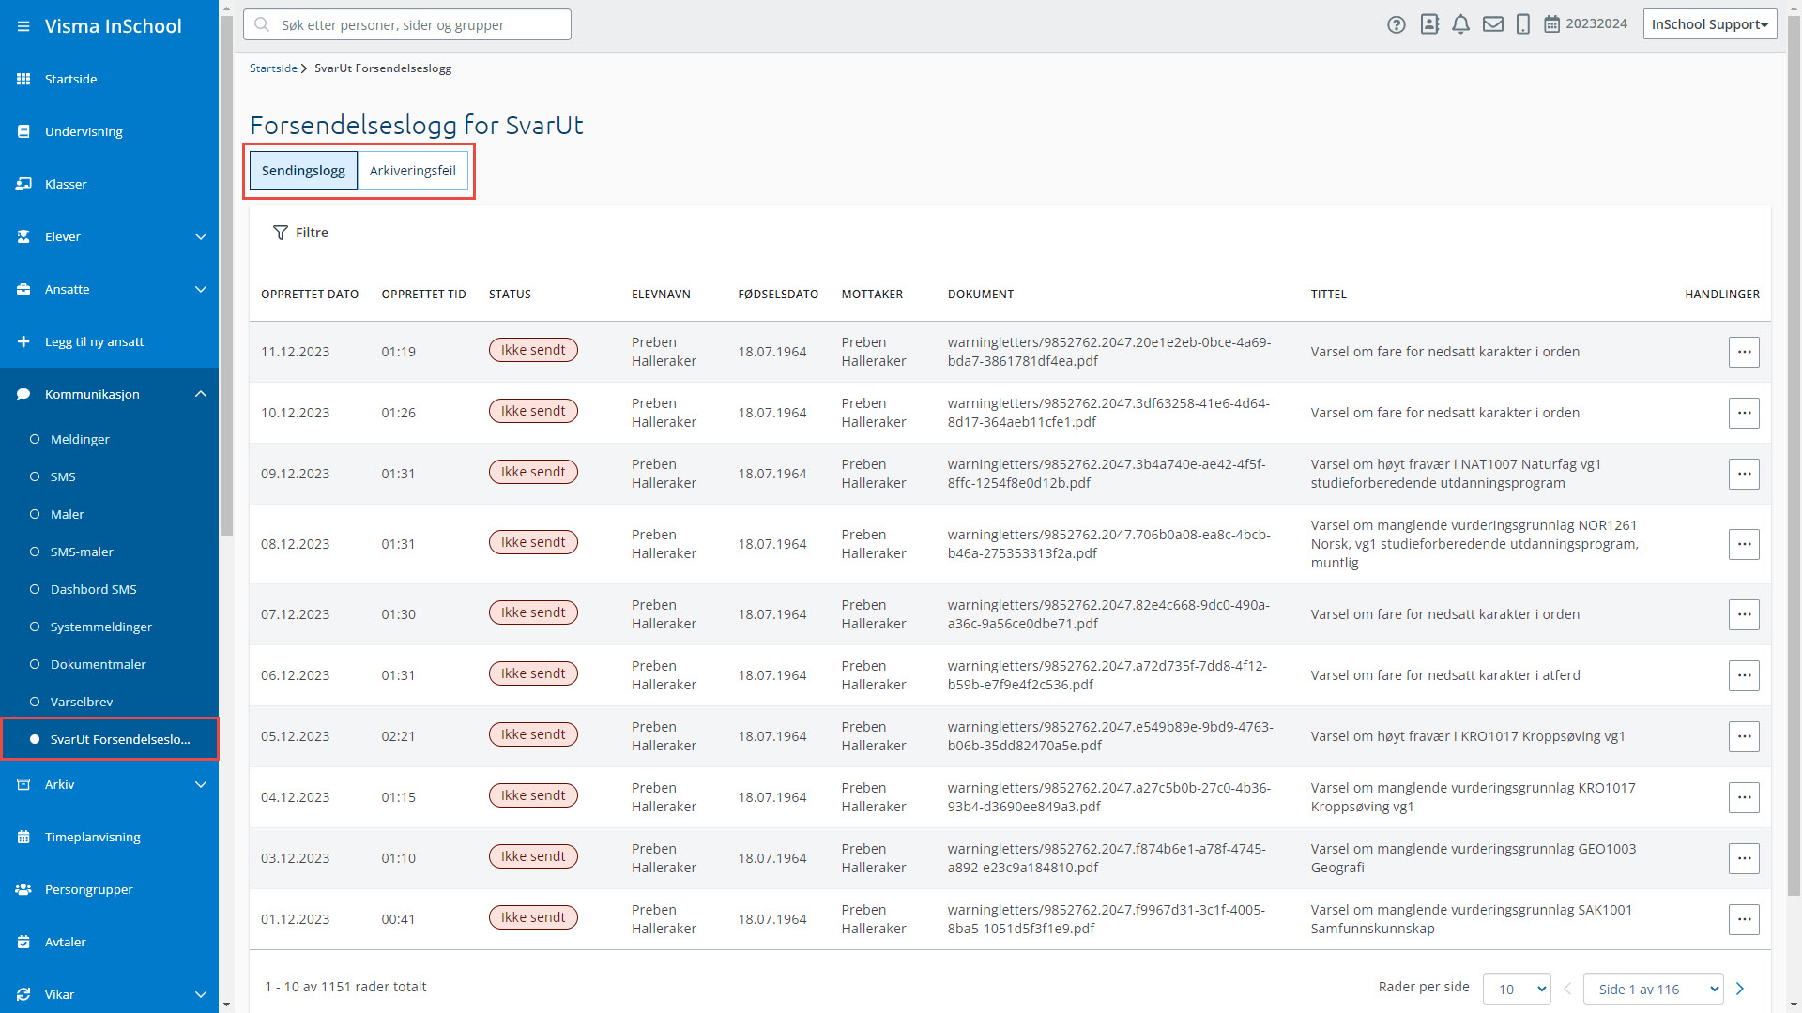Click the mobile phone icon in header

pos(1523,24)
